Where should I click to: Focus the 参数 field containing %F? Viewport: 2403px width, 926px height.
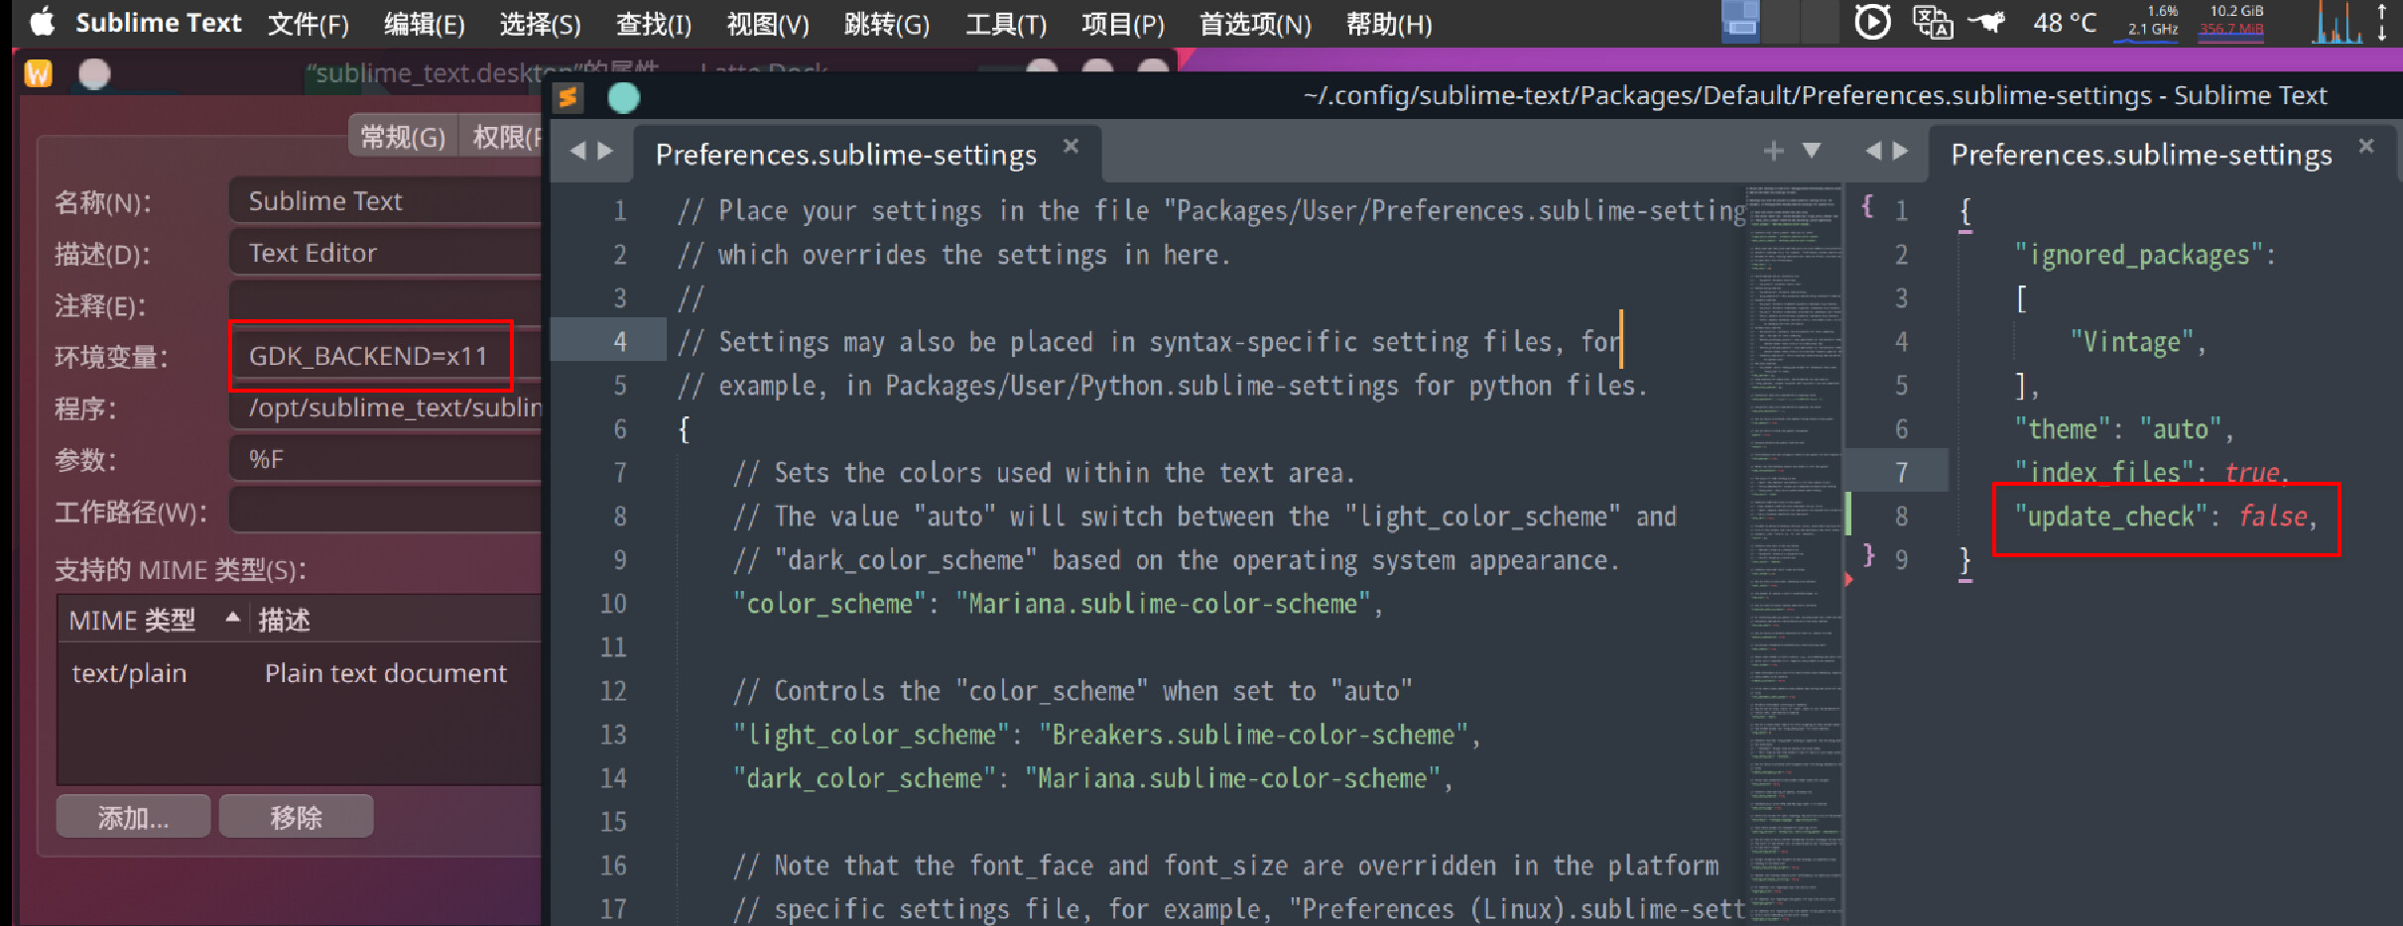point(387,459)
